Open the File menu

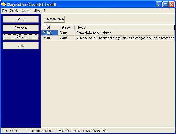(4, 11)
